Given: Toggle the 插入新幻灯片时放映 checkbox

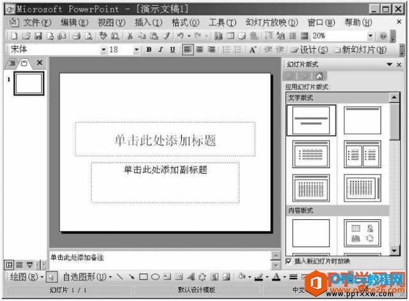Looking at the screenshot, I should coord(288,261).
